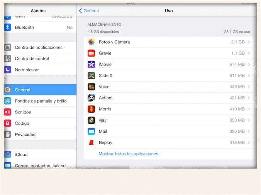Image resolution: width=261 pixels, height=195 pixels.
Task: Open chevron on Action! row
Action: pyautogui.click(x=249, y=98)
